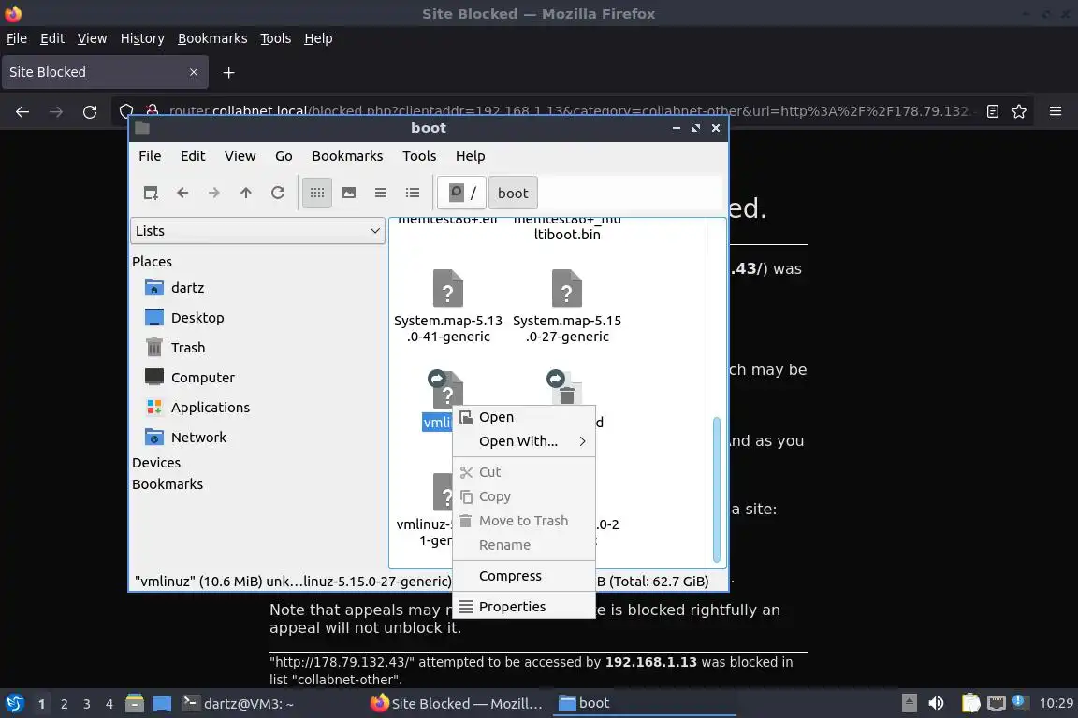Open Firefox hamburger application menu
Image resolution: width=1078 pixels, height=718 pixels.
click(x=1056, y=111)
